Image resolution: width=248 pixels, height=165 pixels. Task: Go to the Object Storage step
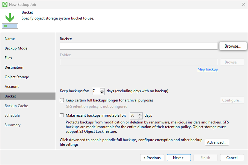click(x=17, y=77)
